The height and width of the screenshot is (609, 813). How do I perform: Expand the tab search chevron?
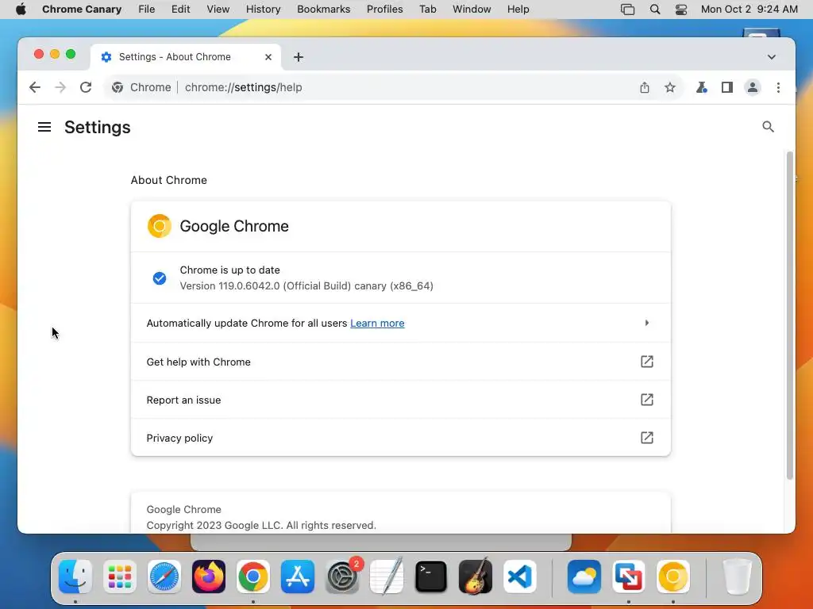[x=772, y=57]
